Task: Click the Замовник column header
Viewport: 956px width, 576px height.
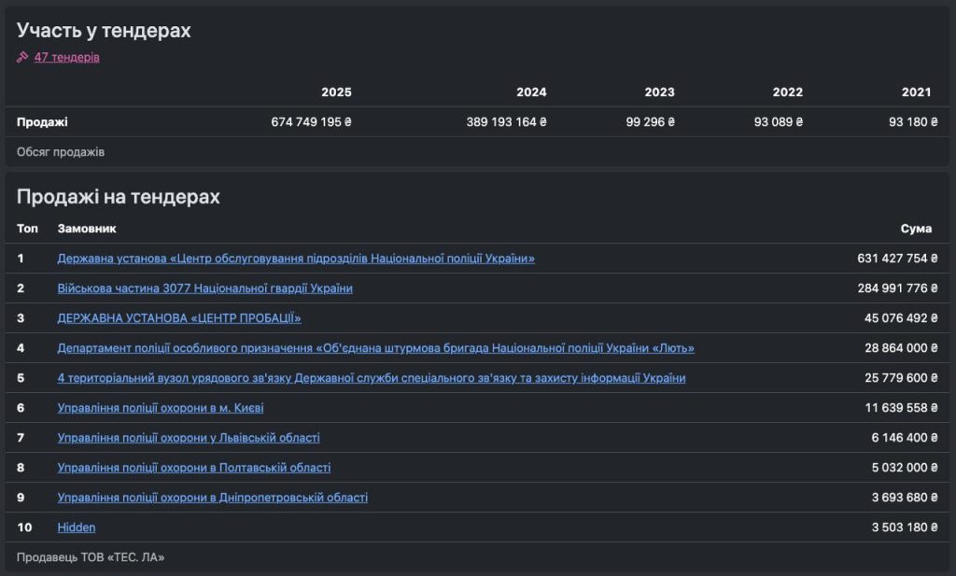Action: coord(87,229)
